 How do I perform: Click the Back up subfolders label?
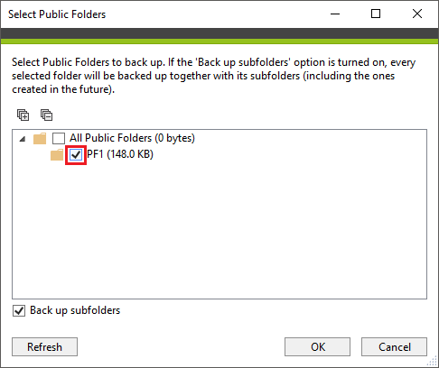pos(75,310)
